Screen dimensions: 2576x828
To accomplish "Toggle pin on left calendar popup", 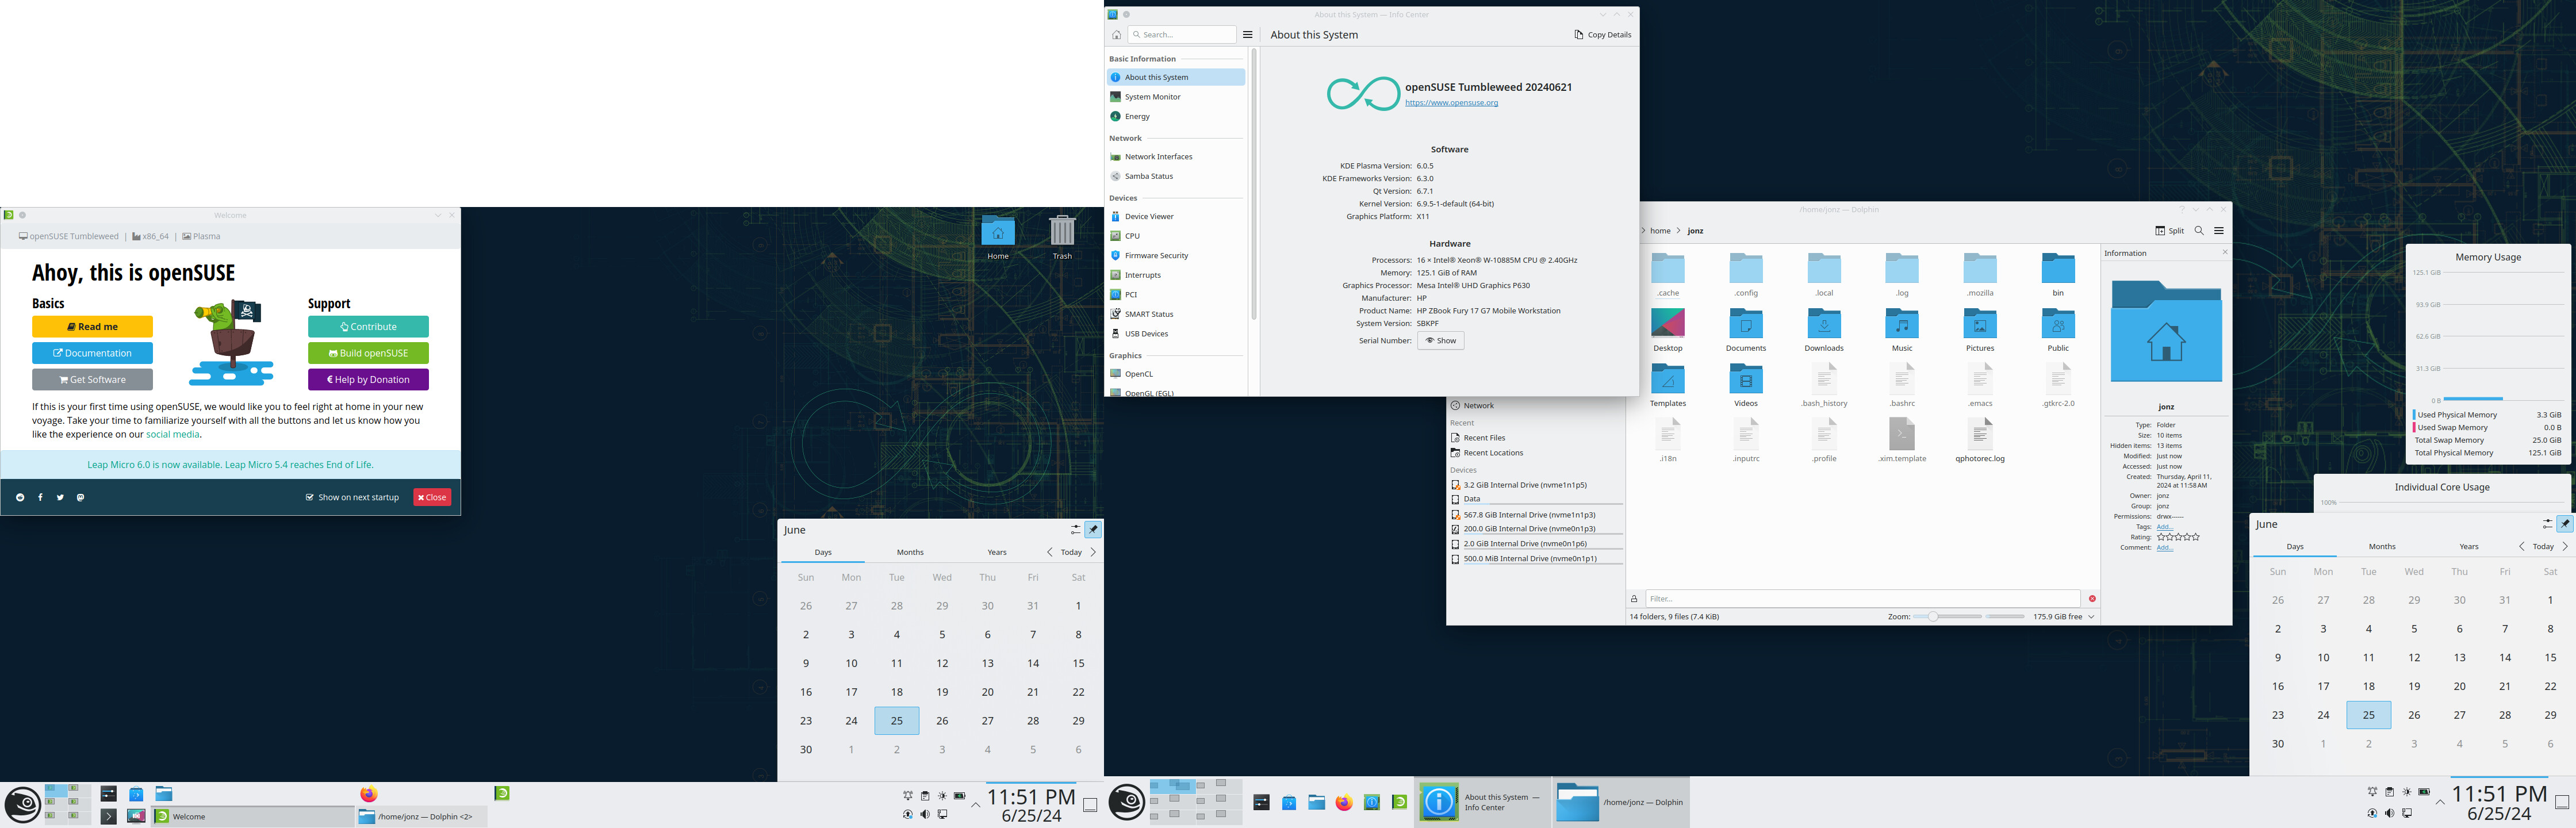I will [1093, 529].
